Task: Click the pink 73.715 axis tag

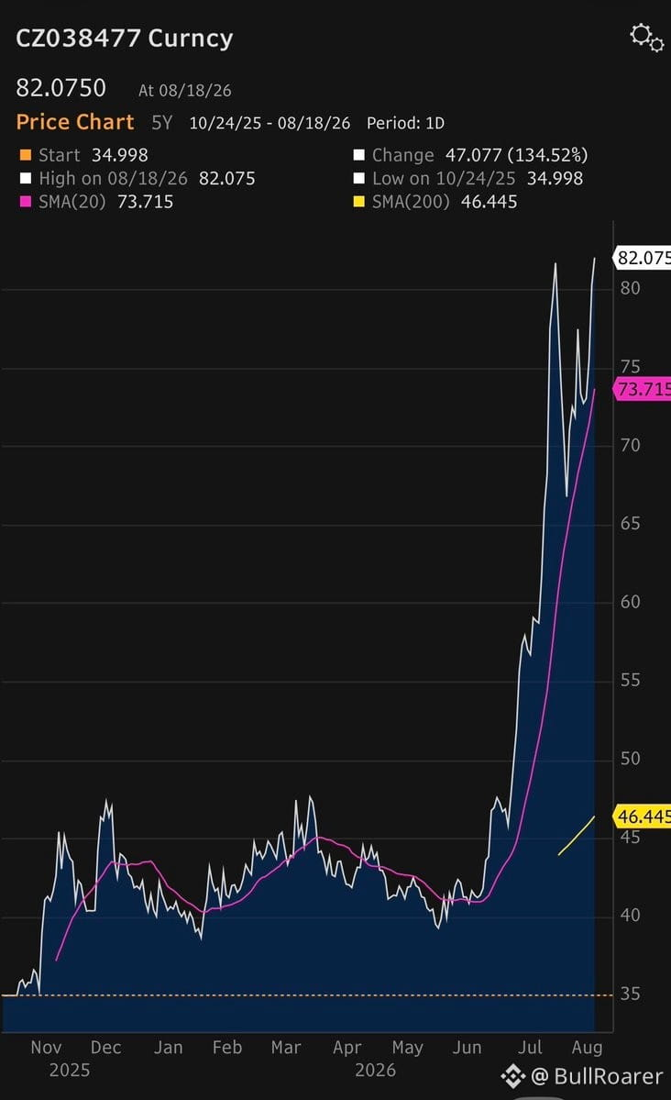Action: 643,389
